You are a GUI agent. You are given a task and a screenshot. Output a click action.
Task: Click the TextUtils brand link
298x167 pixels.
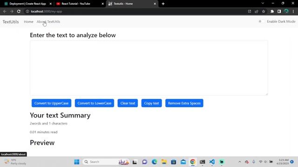(11, 22)
